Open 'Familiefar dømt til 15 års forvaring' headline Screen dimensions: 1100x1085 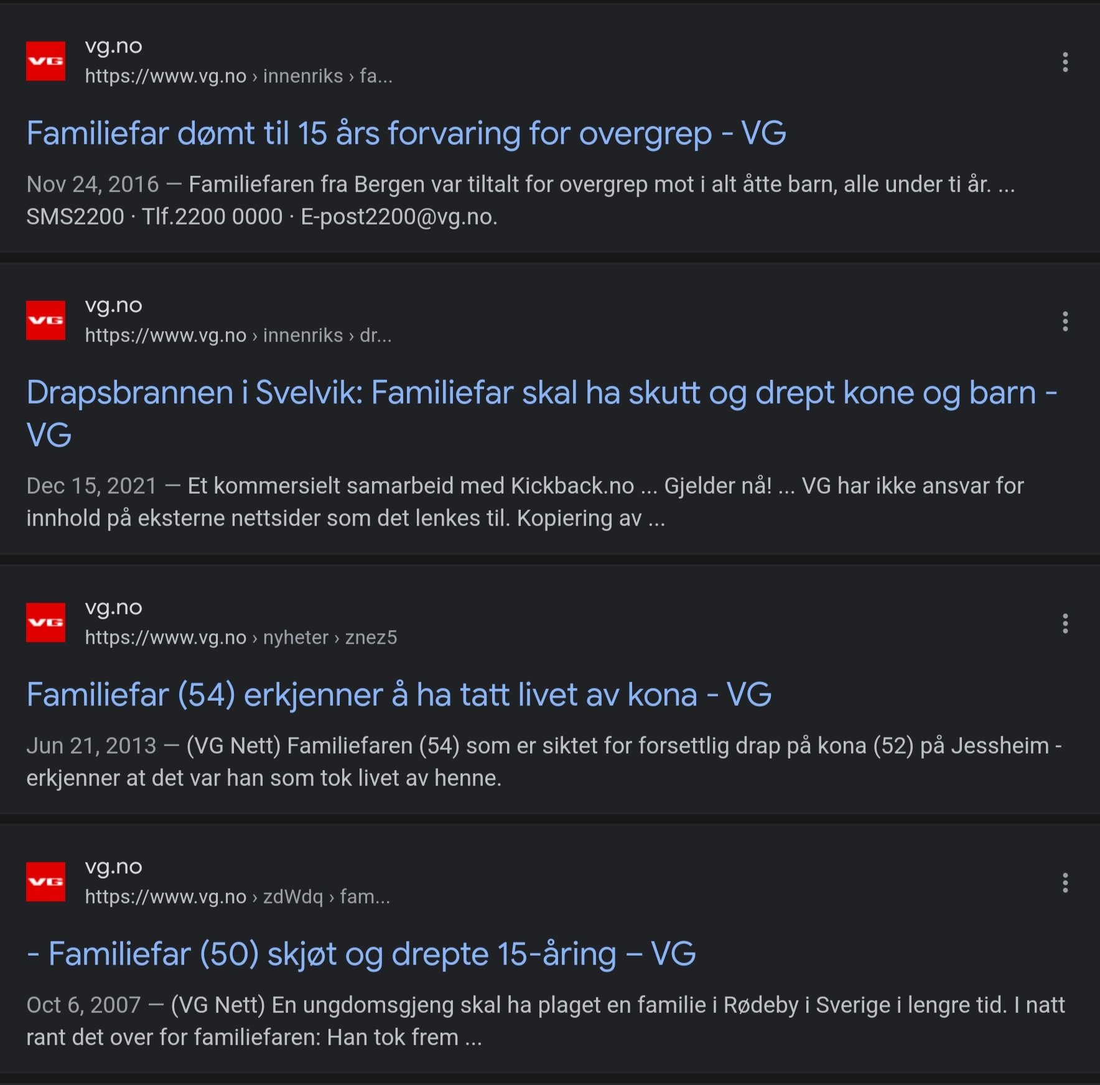pyautogui.click(x=406, y=133)
